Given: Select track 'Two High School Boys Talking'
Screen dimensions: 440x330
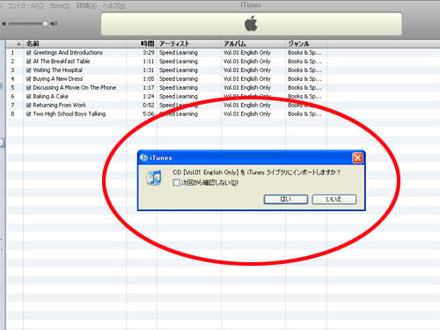Looking at the screenshot, I should click(70, 114).
